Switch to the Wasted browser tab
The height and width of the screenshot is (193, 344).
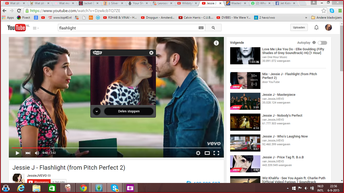(x=236, y=3)
